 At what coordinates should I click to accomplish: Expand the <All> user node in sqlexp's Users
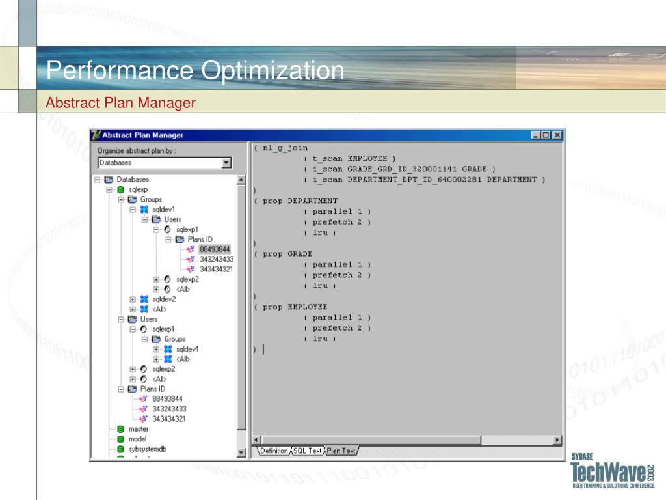point(133,380)
